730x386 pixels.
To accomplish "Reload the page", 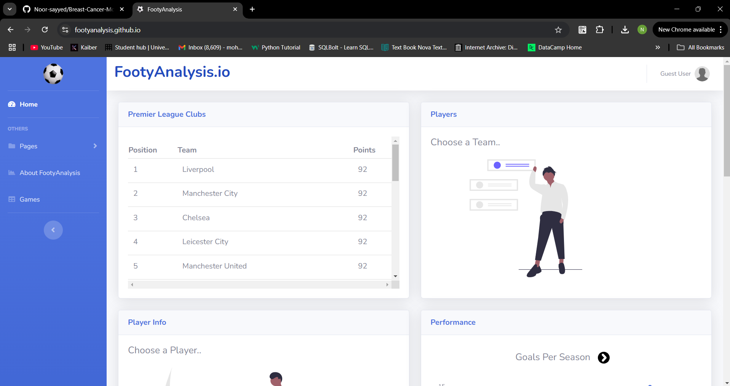I will pos(45,30).
